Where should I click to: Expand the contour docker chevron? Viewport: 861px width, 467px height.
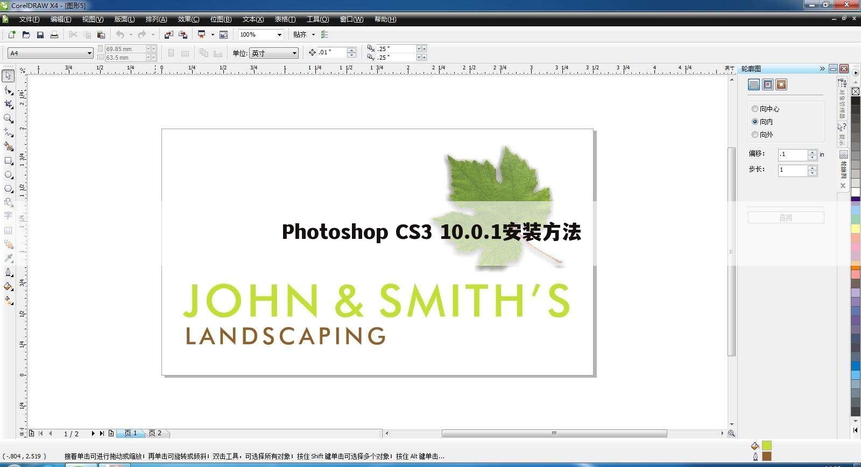click(x=822, y=68)
